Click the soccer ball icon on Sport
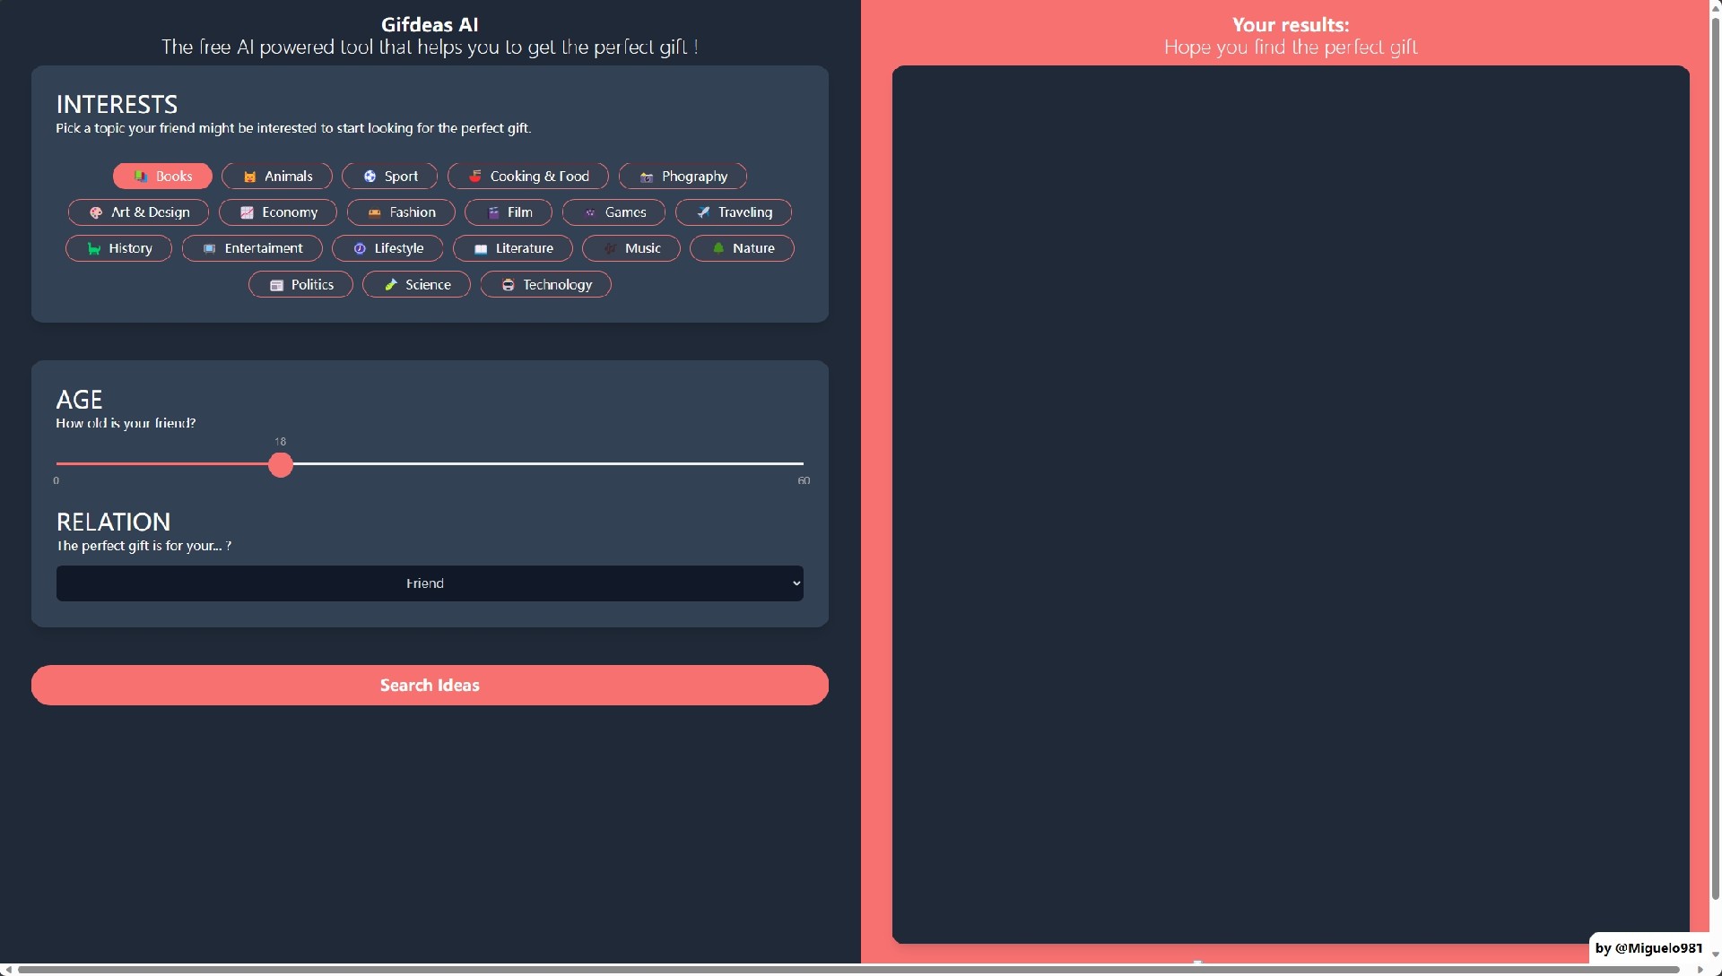 click(370, 177)
